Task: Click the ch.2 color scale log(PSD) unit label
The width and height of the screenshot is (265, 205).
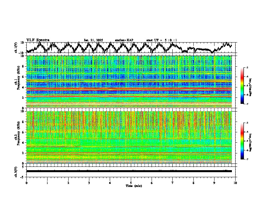Action: 251,143
